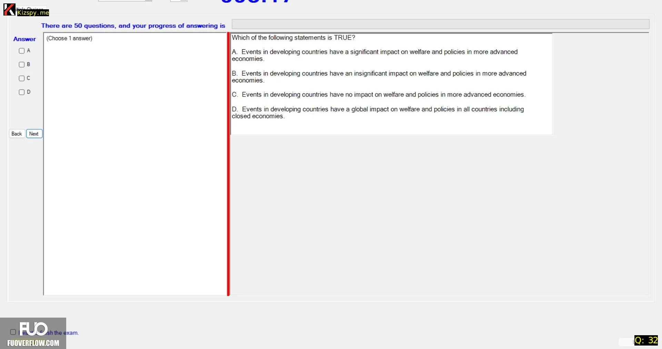The width and height of the screenshot is (662, 349).
Task: Check answer option D
Action: pyautogui.click(x=22, y=92)
